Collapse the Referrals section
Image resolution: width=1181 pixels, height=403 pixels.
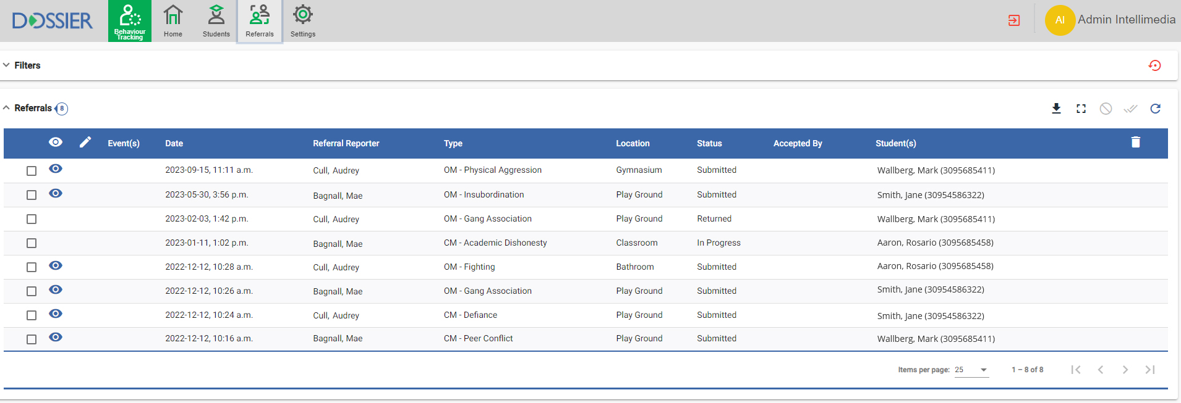tap(7, 108)
